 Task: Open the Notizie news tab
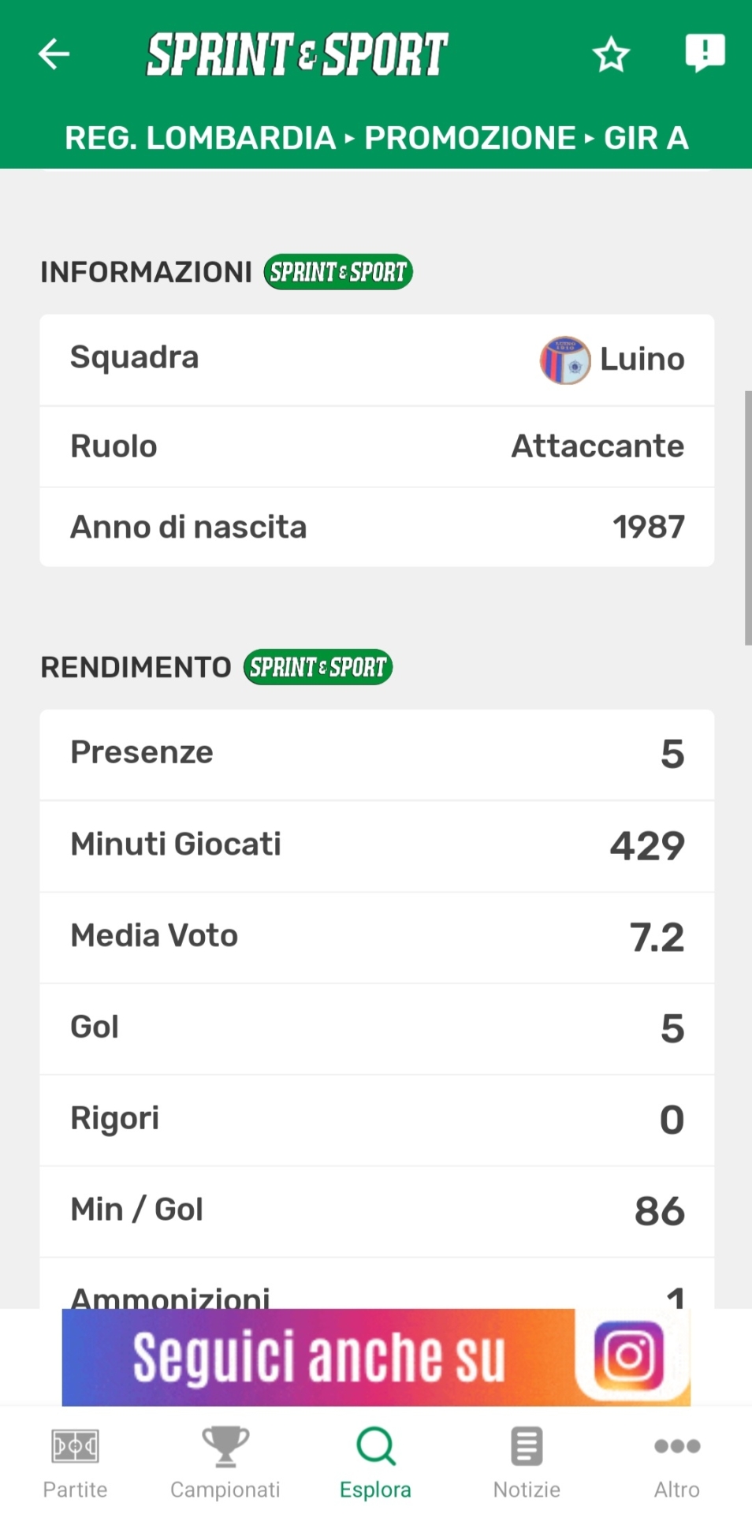click(527, 1464)
